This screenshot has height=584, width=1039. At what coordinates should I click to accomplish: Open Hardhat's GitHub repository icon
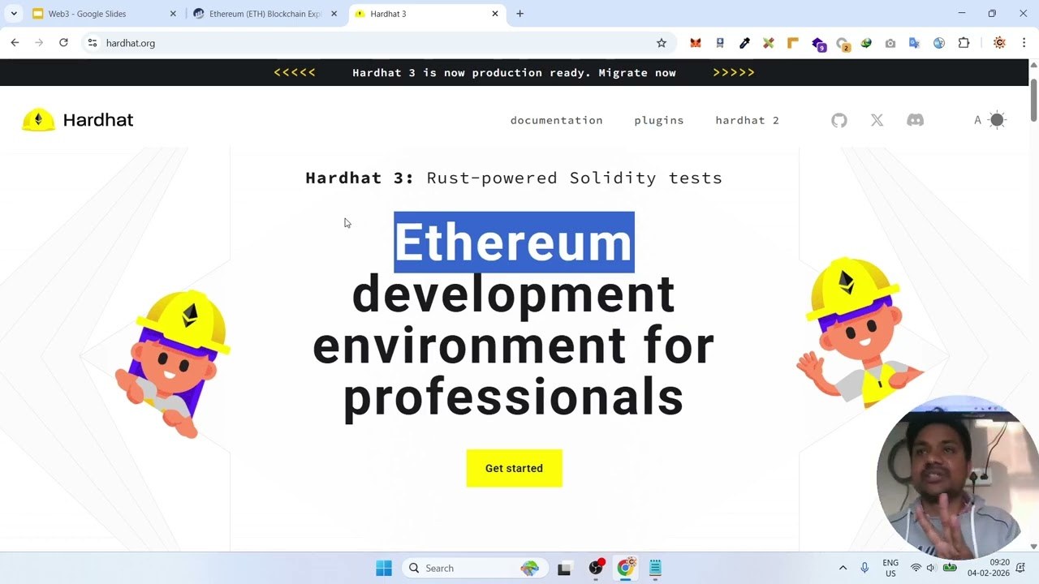click(x=839, y=120)
